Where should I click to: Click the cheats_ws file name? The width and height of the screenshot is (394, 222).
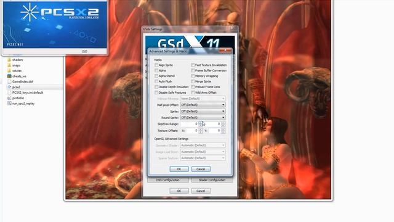19,76
